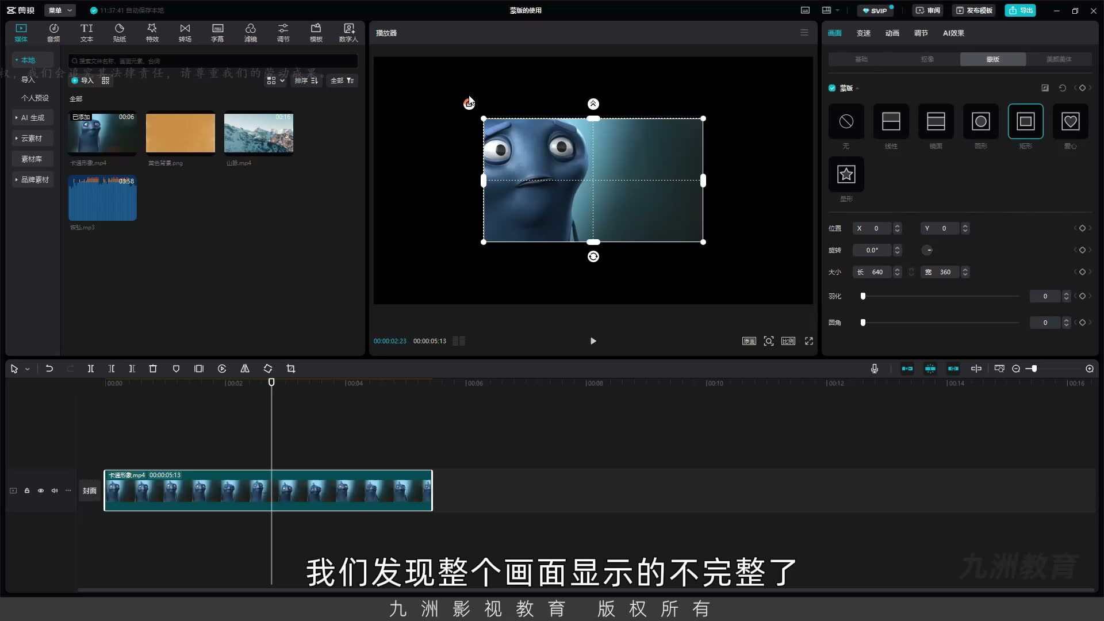Open the selection tool dropdown arrow
Screen dimensions: 1104x621
tap(28, 369)
